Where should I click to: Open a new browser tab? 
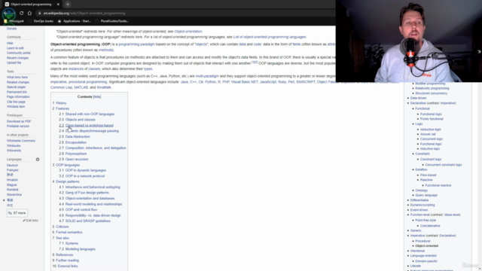click(68, 5)
